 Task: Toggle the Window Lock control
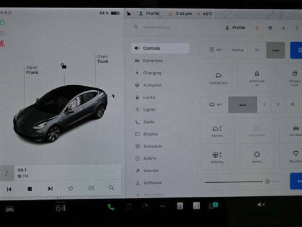pyautogui.click(x=294, y=78)
